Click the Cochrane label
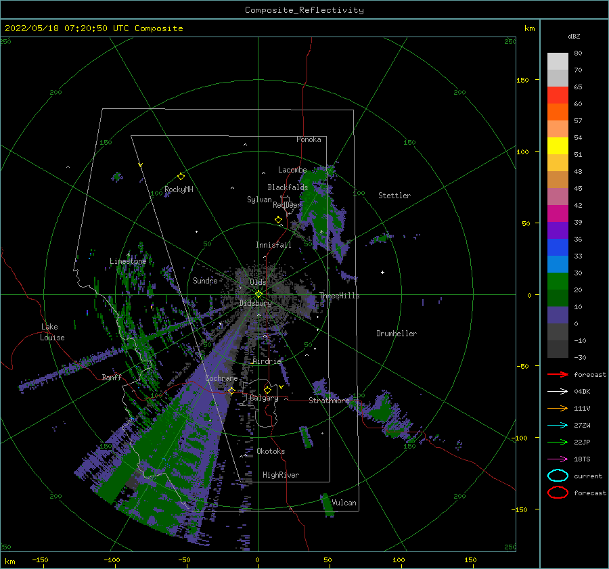The width and height of the screenshot is (609, 569). (x=221, y=378)
